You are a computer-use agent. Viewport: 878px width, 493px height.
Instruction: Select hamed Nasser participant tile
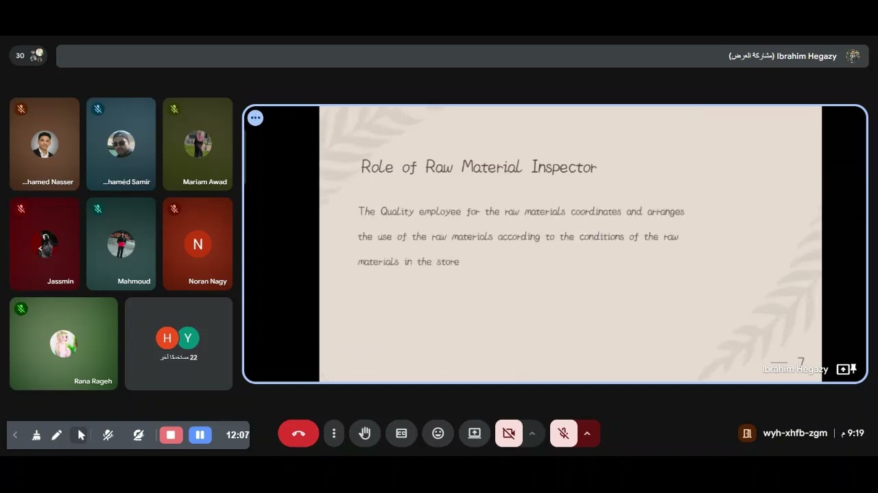point(45,144)
